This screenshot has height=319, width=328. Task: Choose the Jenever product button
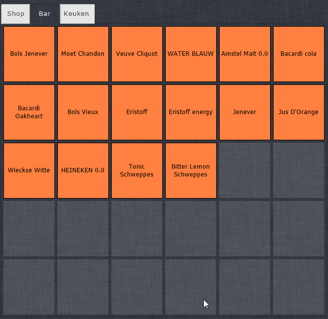[245, 112]
